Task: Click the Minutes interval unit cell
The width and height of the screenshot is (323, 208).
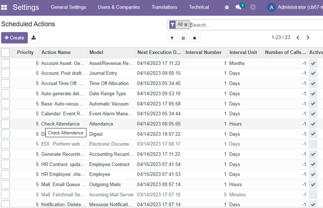Action: click(x=237, y=194)
